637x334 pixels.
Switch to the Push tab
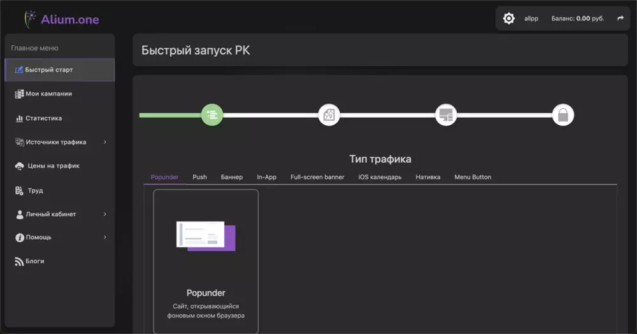click(199, 177)
